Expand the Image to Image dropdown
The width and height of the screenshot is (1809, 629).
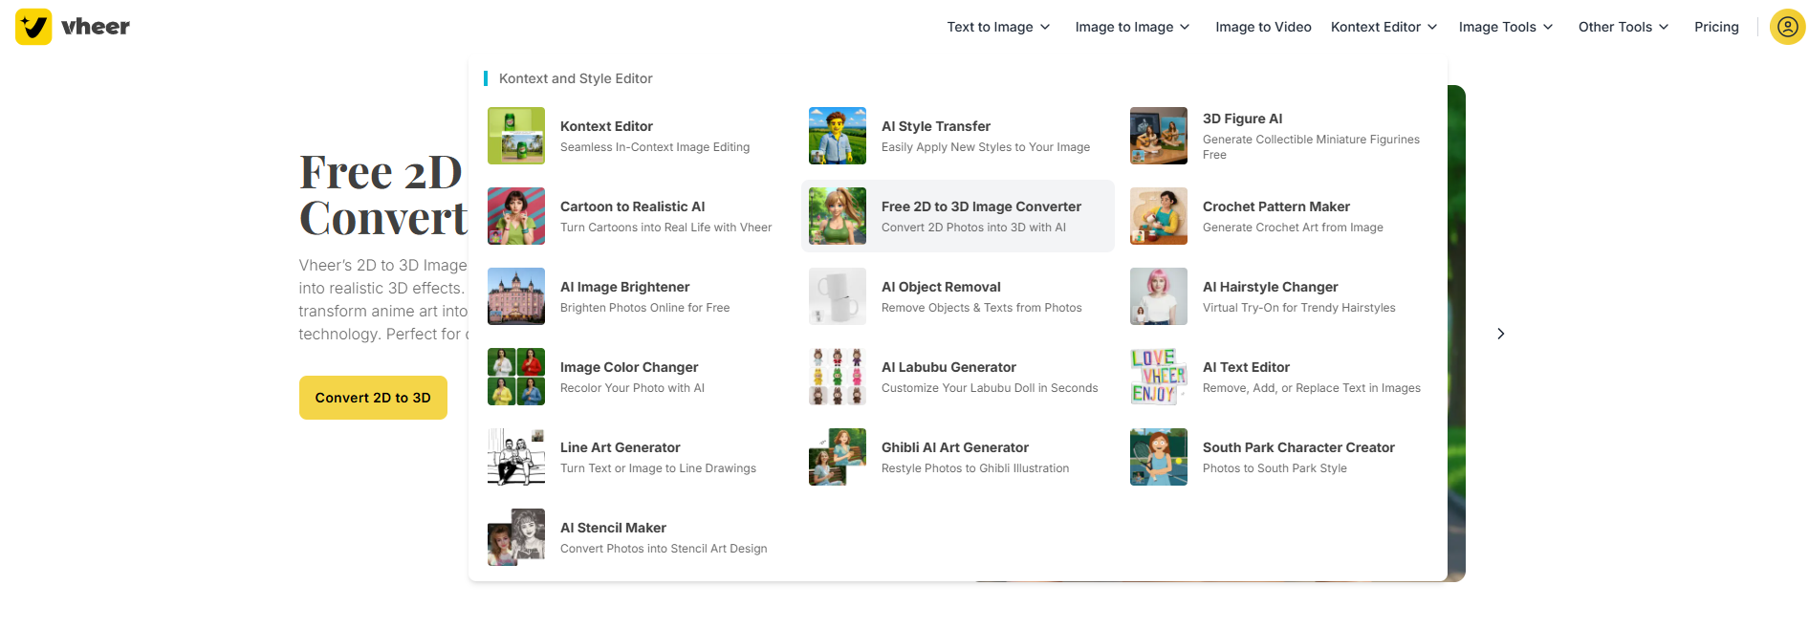tap(1132, 27)
